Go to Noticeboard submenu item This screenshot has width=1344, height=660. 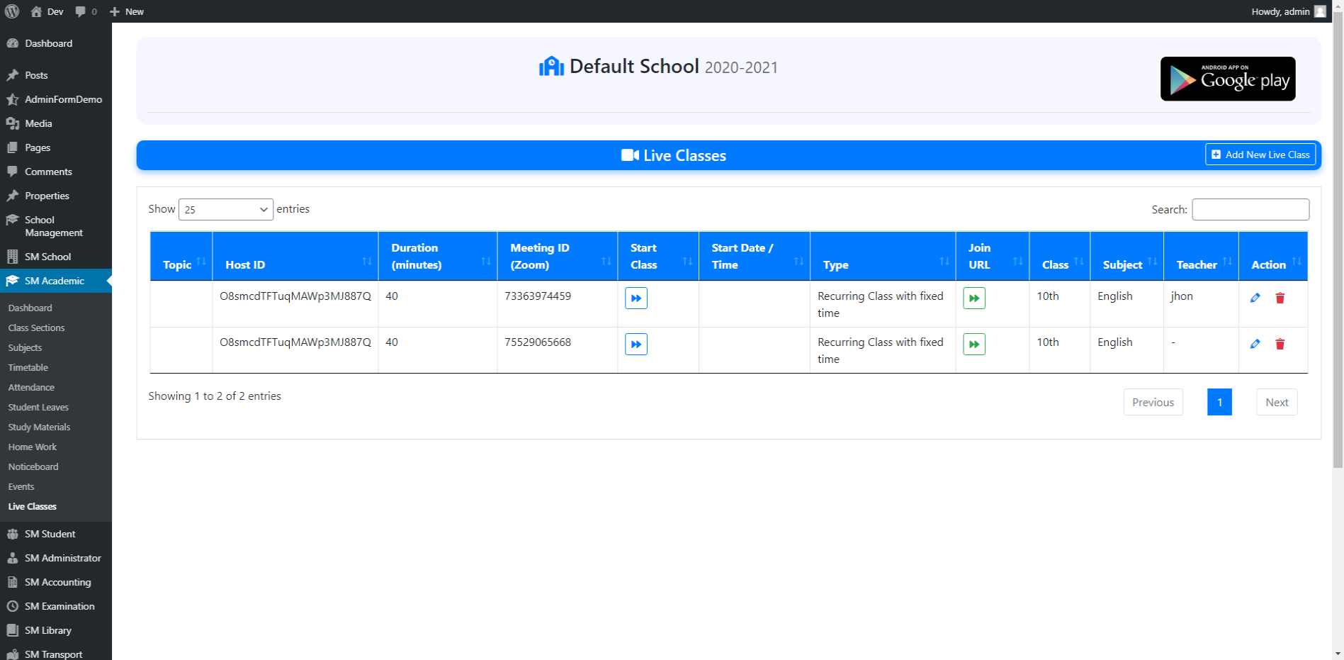pyautogui.click(x=33, y=466)
